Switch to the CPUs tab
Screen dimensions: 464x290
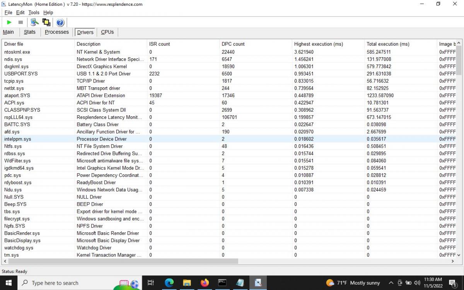(107, 32)
